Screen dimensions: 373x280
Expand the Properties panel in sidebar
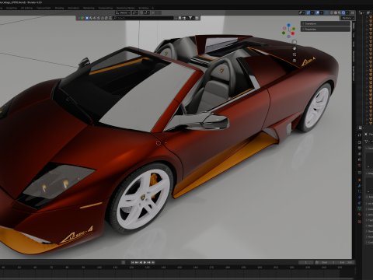[325, 30]
